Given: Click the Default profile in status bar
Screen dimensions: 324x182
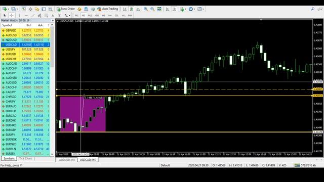Looking at the screenshot, I should pos(165,165).
